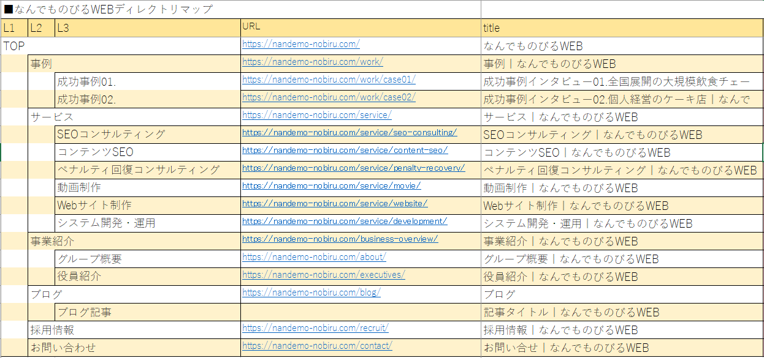This screenshot has height=358, width=764.
Task: Open the /service/seo-consulting/ link
Action: click(350, 133)
